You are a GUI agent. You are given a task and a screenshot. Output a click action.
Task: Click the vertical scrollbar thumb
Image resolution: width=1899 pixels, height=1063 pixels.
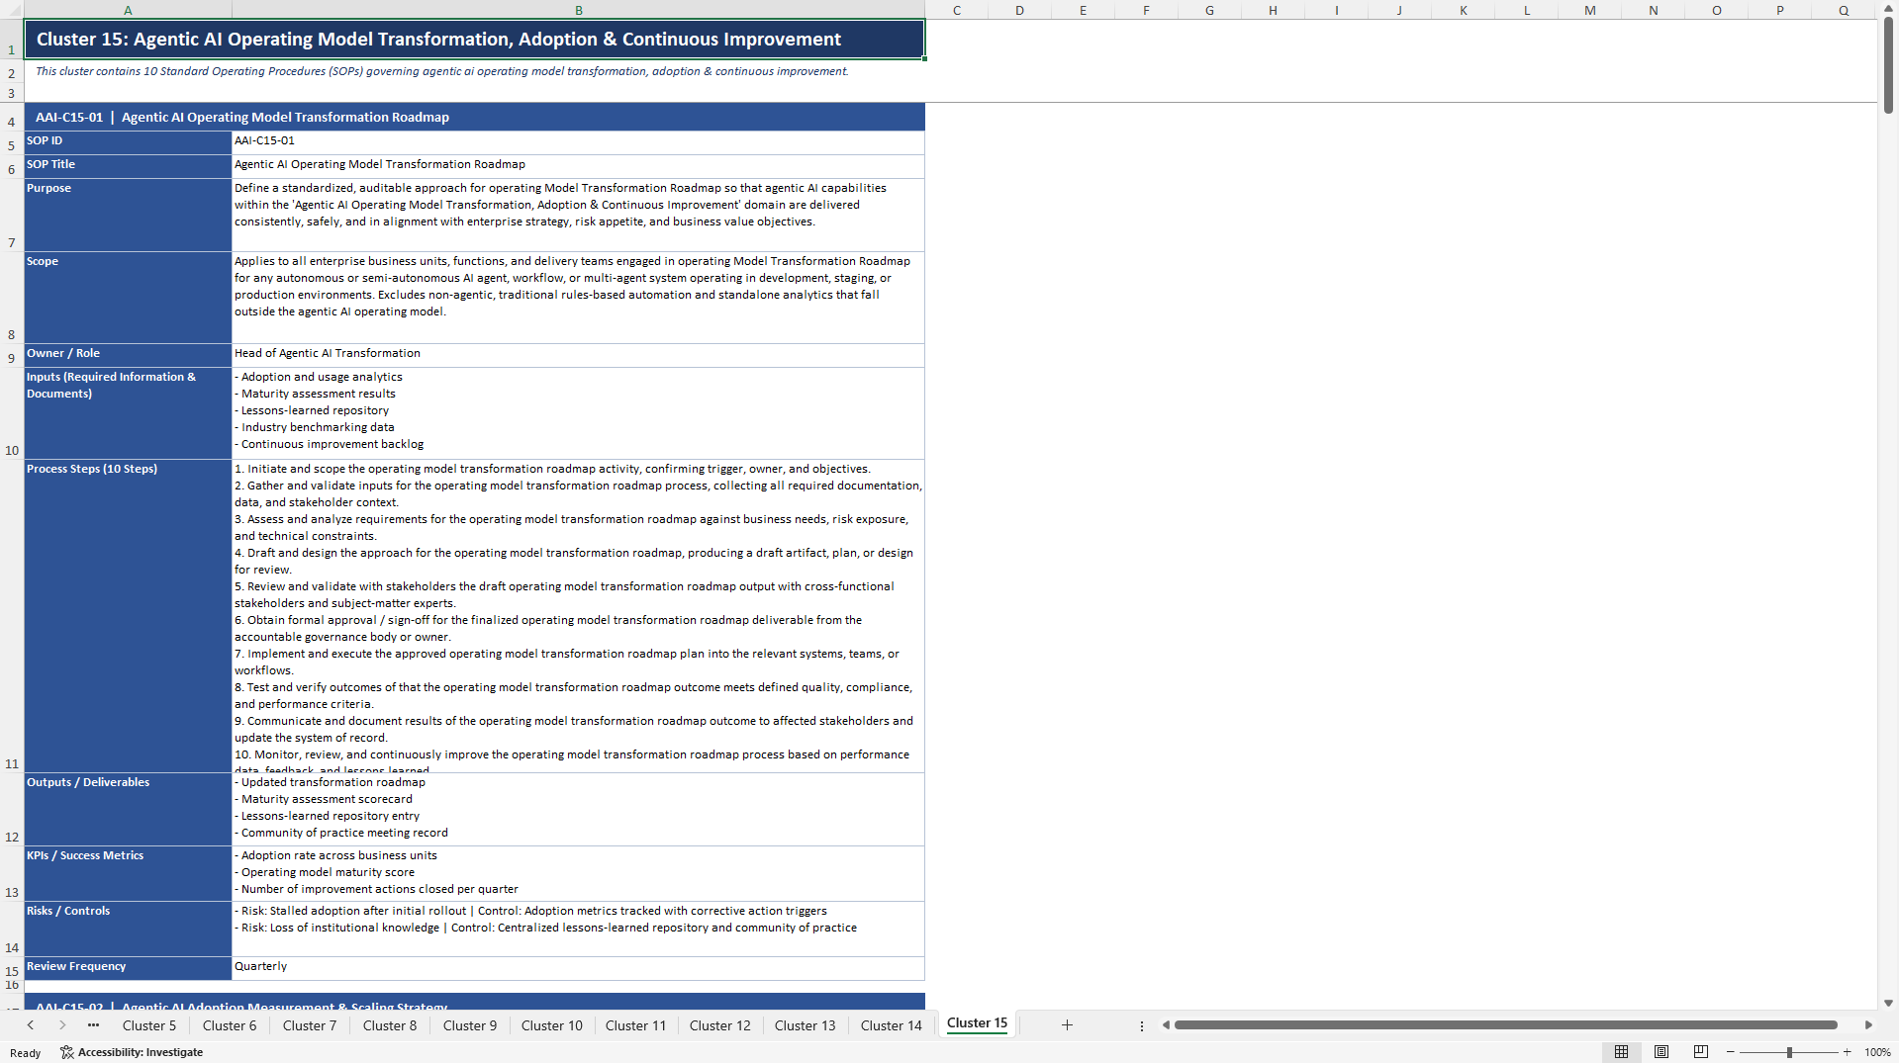(1888, 65)
